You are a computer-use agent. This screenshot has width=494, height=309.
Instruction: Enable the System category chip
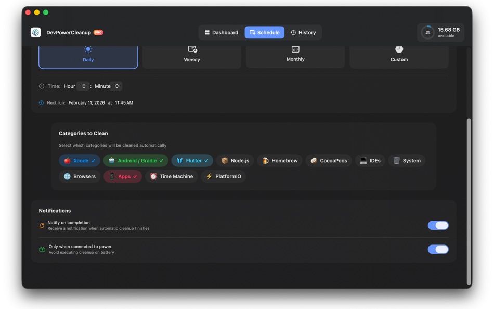point(407,161)
